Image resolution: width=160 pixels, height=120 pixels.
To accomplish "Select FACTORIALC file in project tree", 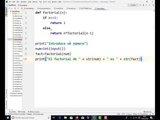I will [x=18, y=37].
